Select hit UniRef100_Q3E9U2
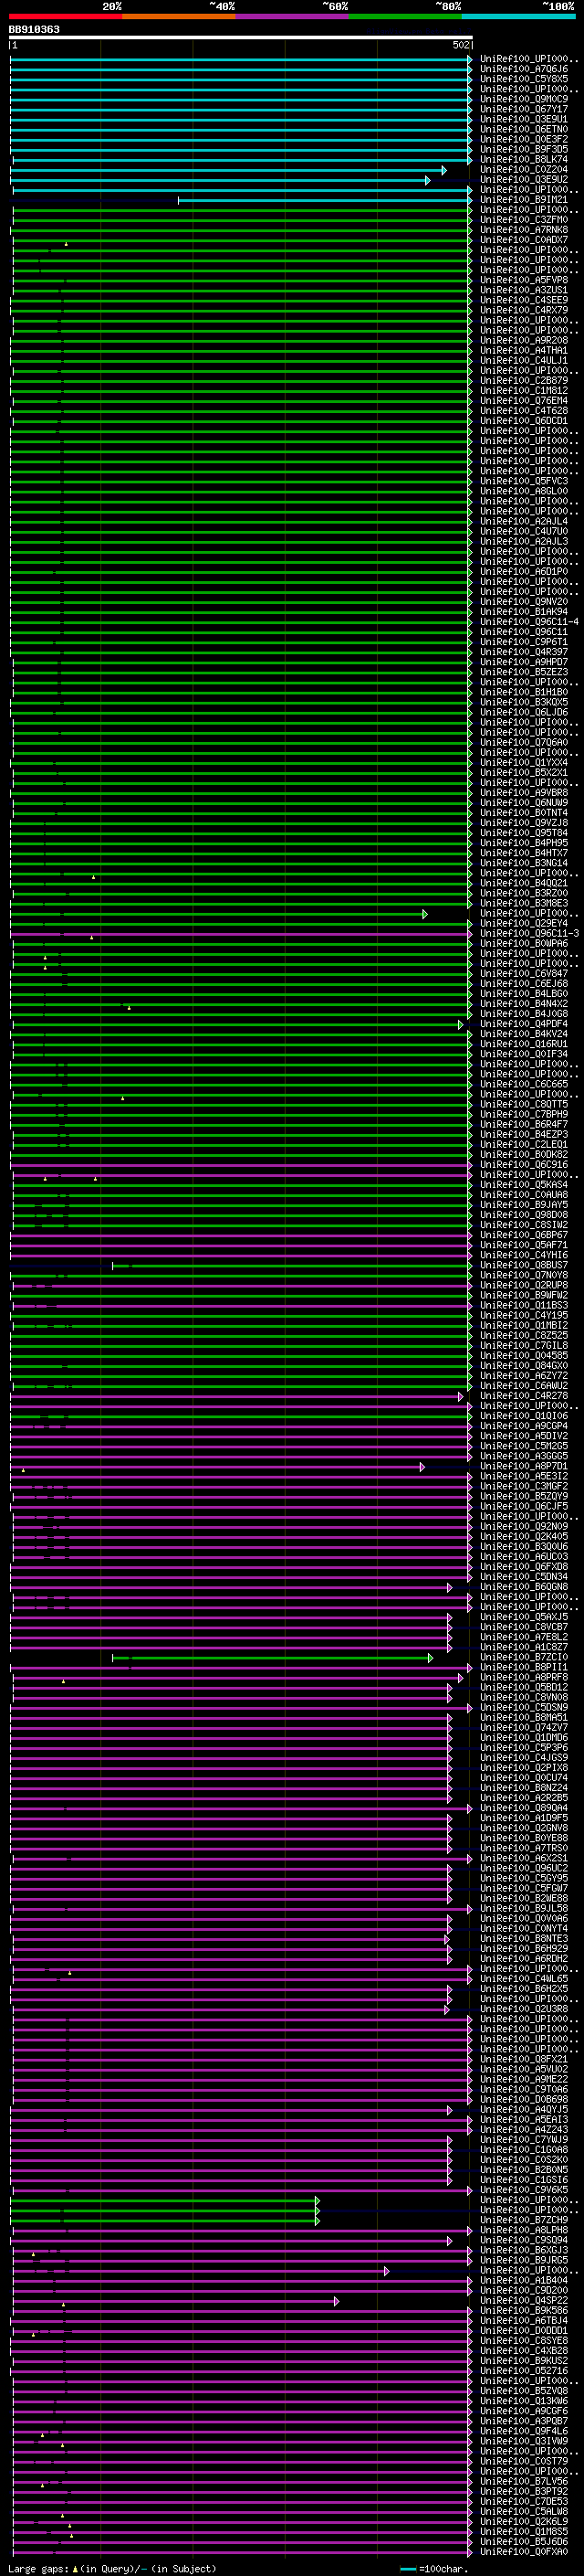 tap(524, 180)
